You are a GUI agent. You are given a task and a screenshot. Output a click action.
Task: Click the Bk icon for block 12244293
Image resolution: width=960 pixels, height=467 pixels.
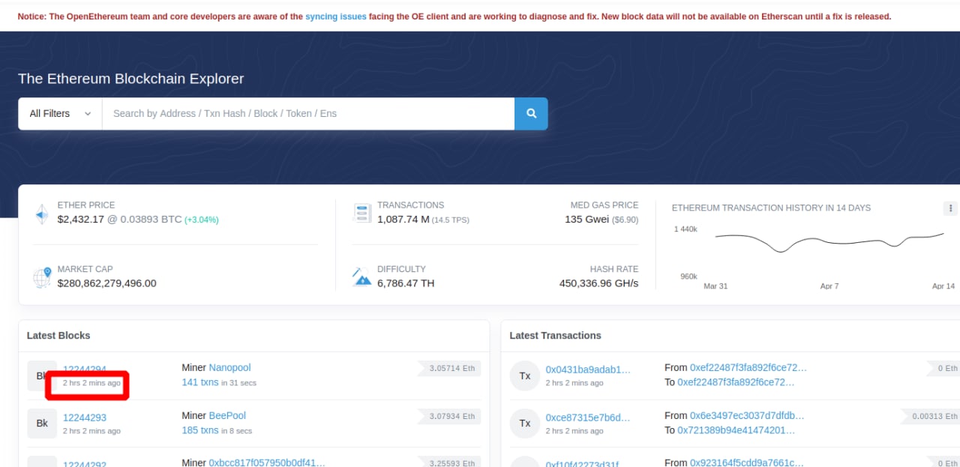tap(42, 424)
